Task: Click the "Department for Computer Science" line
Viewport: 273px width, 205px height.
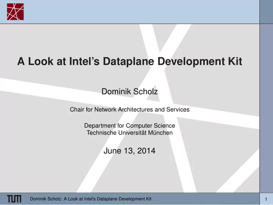Action: pyautogui.click(x=130, y=125)
